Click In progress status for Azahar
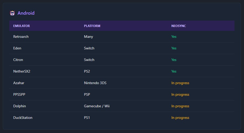The image size is (244, 133). tap(180, 83)
